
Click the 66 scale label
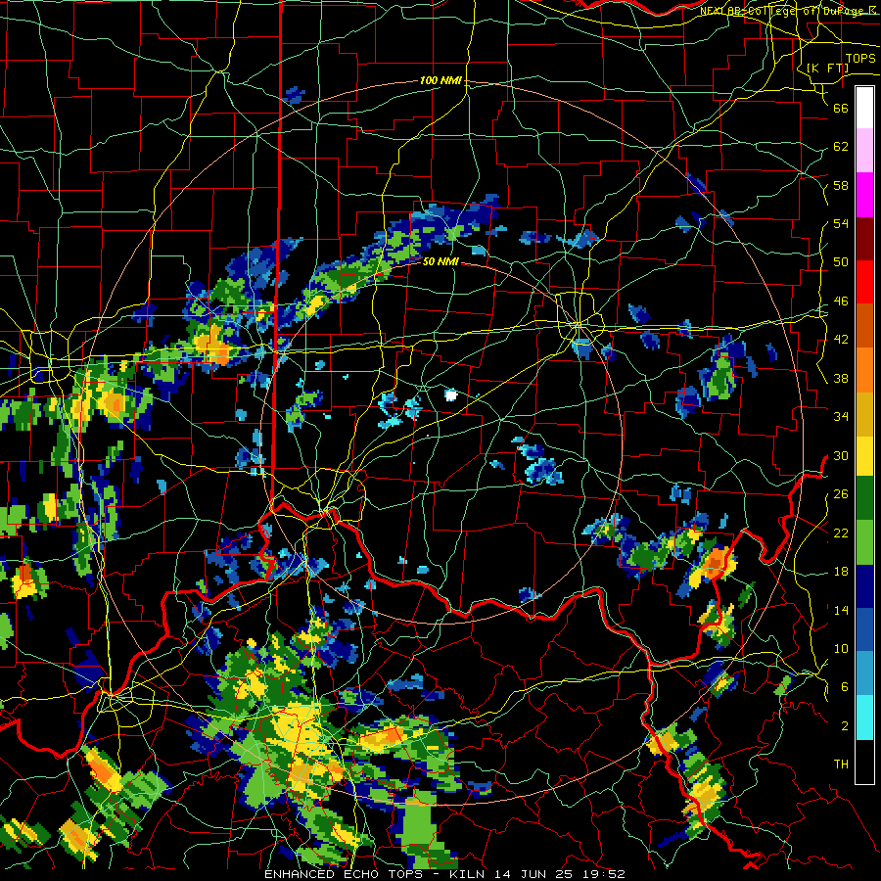pyautogui.click(x=841, y=108)
